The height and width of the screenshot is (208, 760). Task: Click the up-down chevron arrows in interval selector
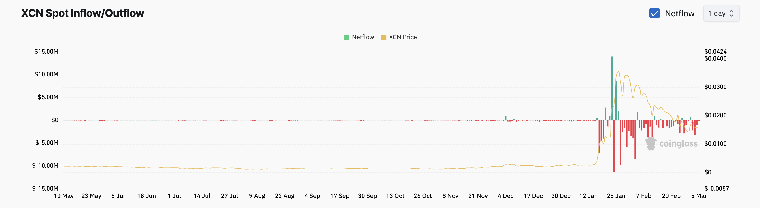pyautogui.click(x=731, y=13)
